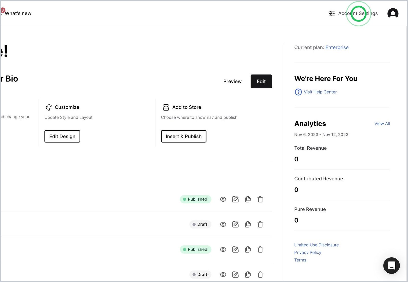Screen dimensions: 408x282
Task: Click the second Published status badge
Action: [195, 250]
